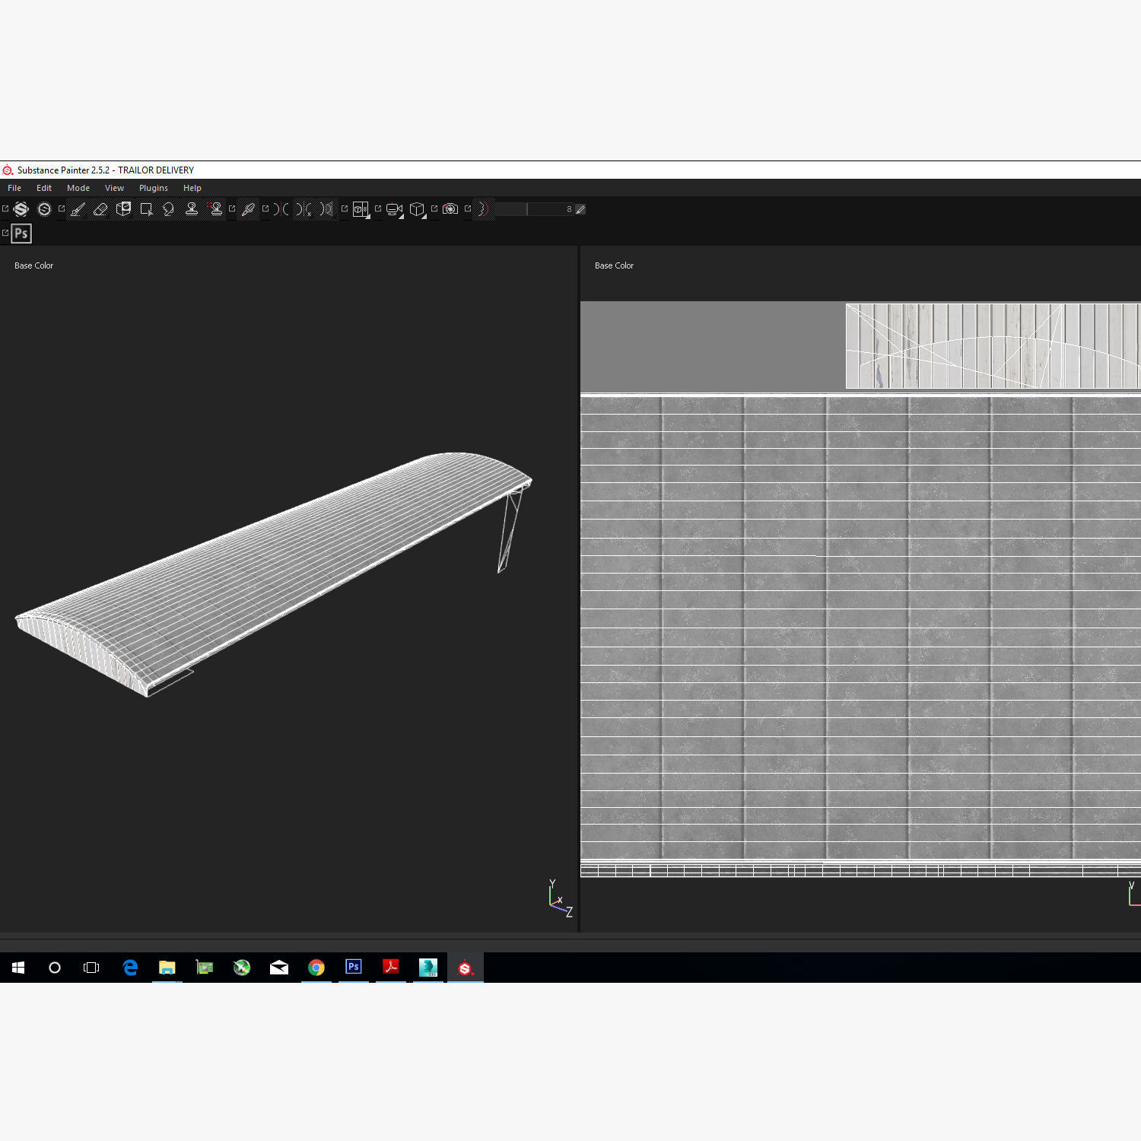Click the Substance Painter title bar logo
The height and width of the screenshot is (1141, 1141).
[8, 170]
